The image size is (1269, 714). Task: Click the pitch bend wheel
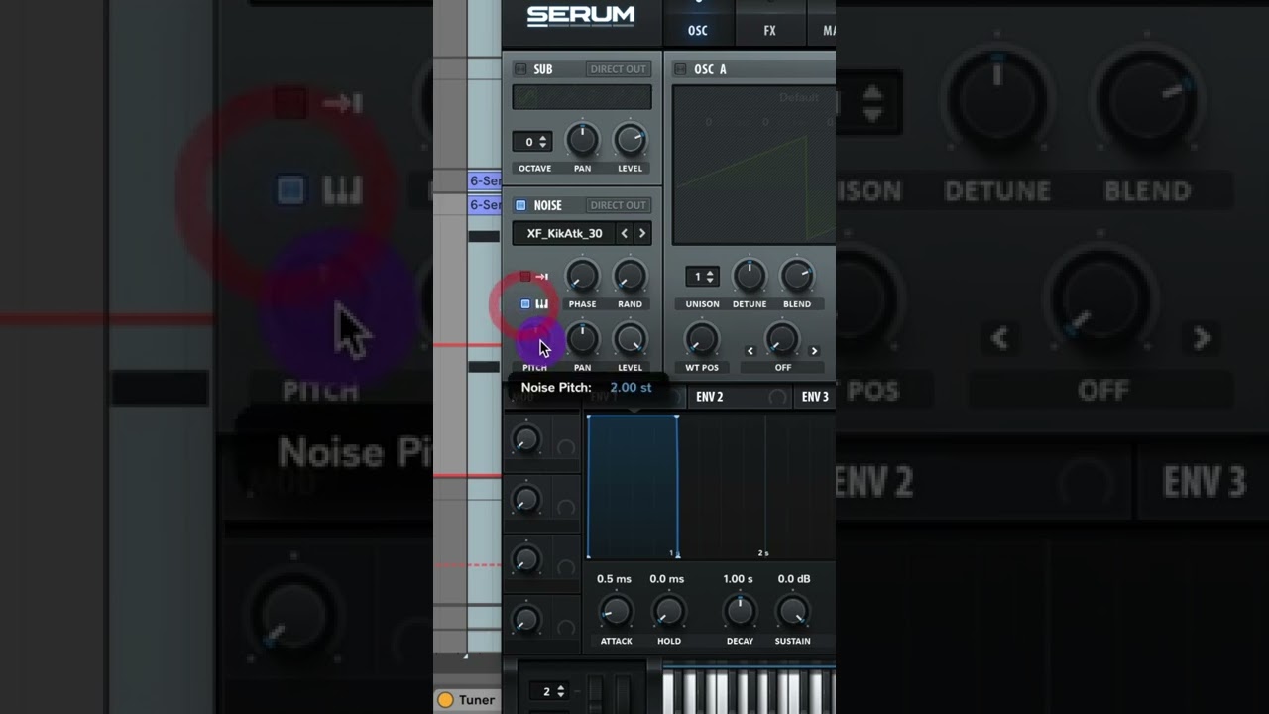coord(595,693)
